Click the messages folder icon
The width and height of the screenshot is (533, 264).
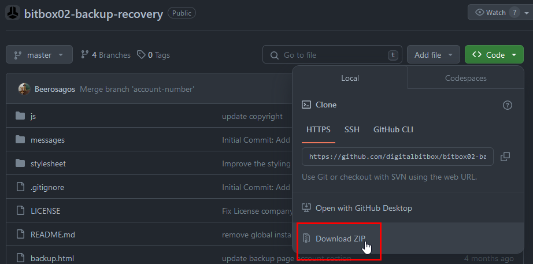[x=20, y=140]
